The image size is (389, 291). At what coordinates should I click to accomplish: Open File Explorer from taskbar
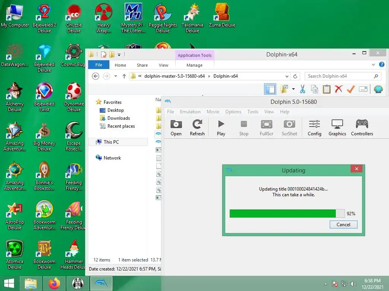pos(31,283)
